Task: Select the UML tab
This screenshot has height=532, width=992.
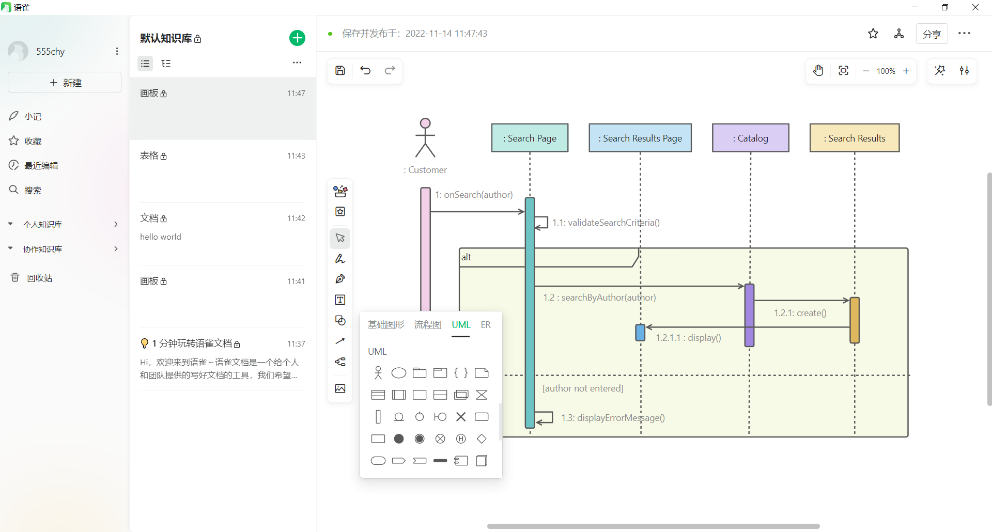Action: tap(461, 325)
